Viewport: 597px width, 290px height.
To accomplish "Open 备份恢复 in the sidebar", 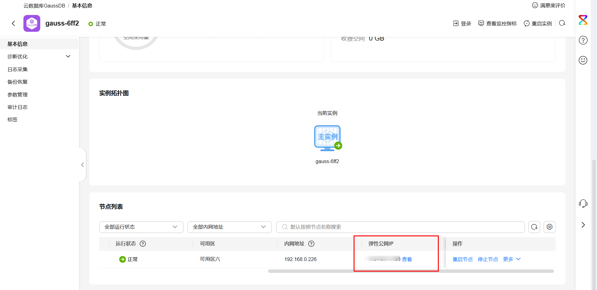I will pyautogui.click(x=18, y=82).
